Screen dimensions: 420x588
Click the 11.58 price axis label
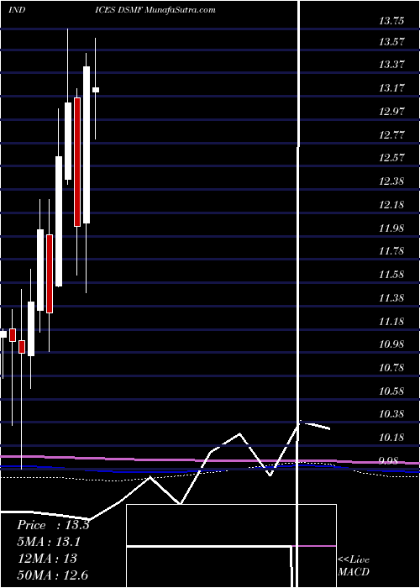tap(391, 275)
